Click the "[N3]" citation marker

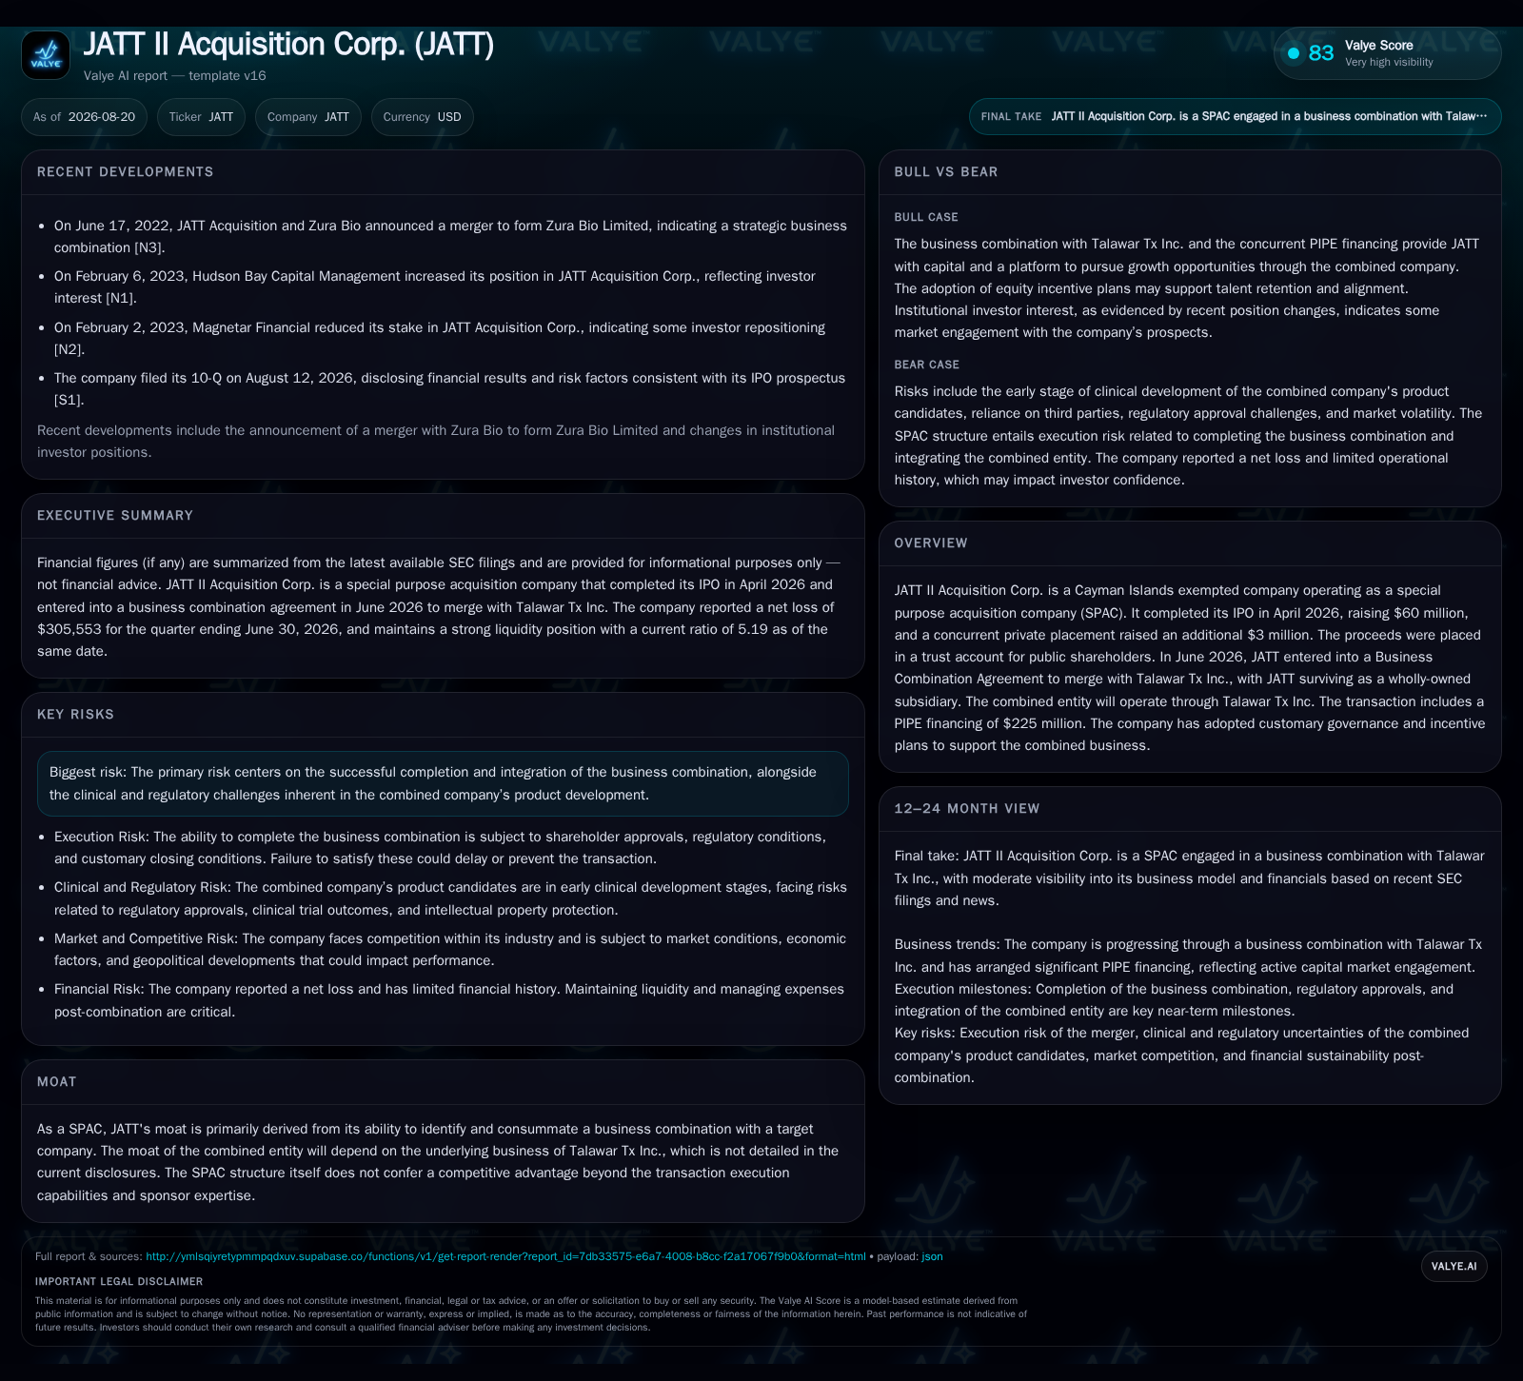(x=149, y=248)
